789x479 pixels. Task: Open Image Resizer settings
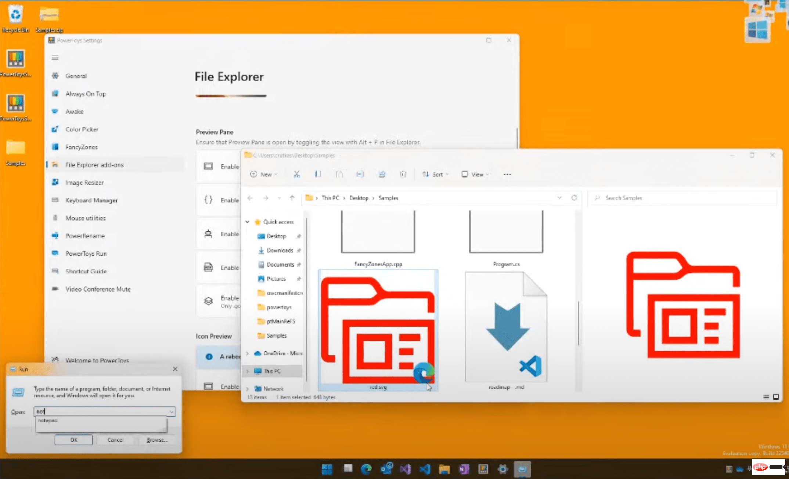[x=84, y=182]
